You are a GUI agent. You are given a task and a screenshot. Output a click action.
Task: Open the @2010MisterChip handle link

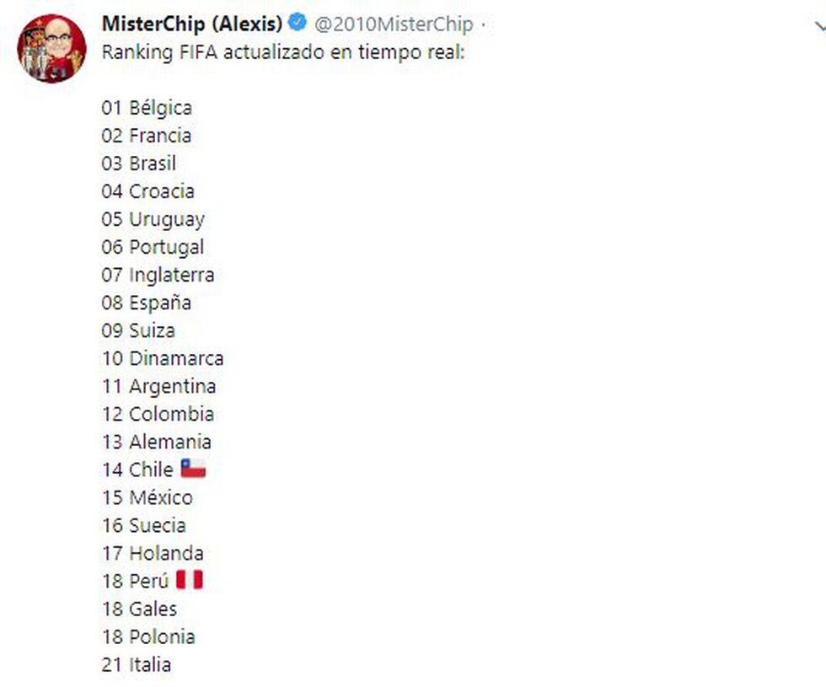[394, 24]
